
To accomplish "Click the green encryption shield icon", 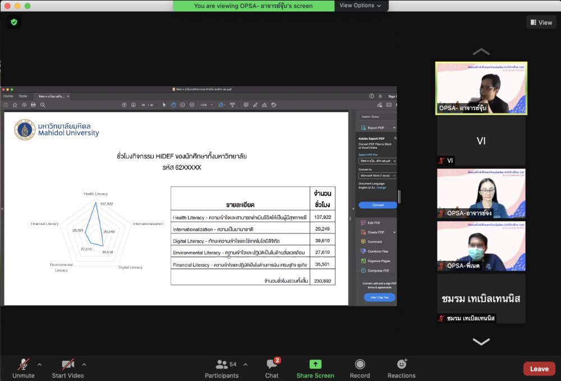I will click(14, 22).
